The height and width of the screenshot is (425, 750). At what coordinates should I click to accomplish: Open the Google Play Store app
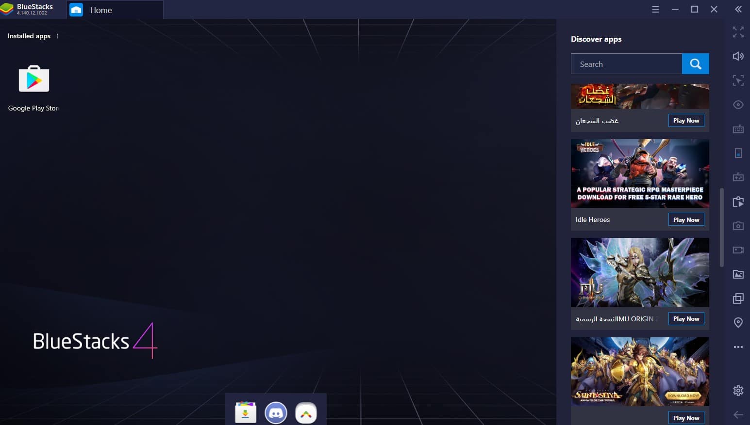coord(34,79)
